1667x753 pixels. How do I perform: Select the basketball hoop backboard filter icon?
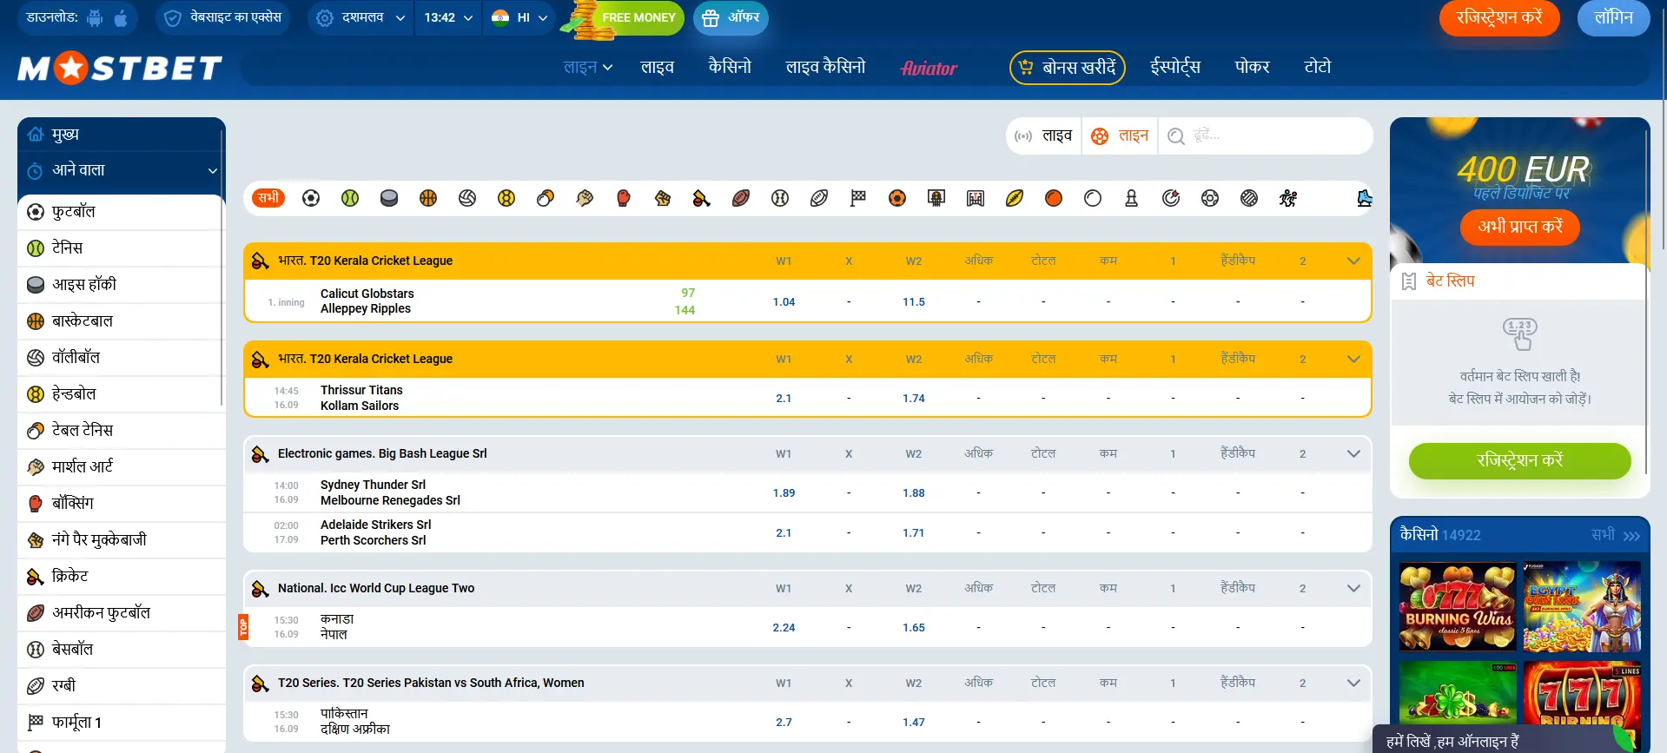936,198
